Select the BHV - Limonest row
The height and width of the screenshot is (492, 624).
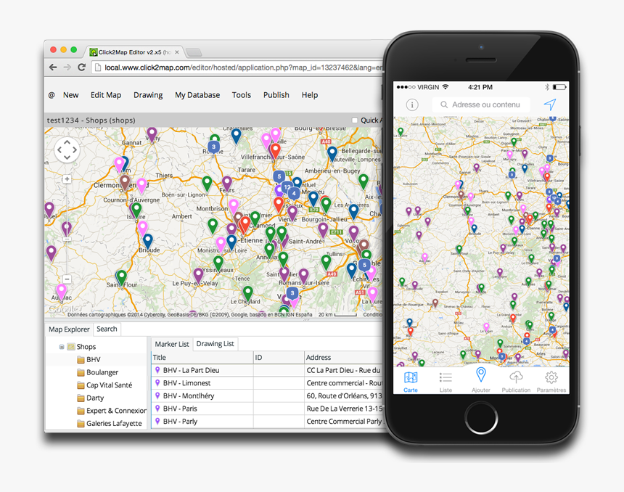(x=267, y=383)
